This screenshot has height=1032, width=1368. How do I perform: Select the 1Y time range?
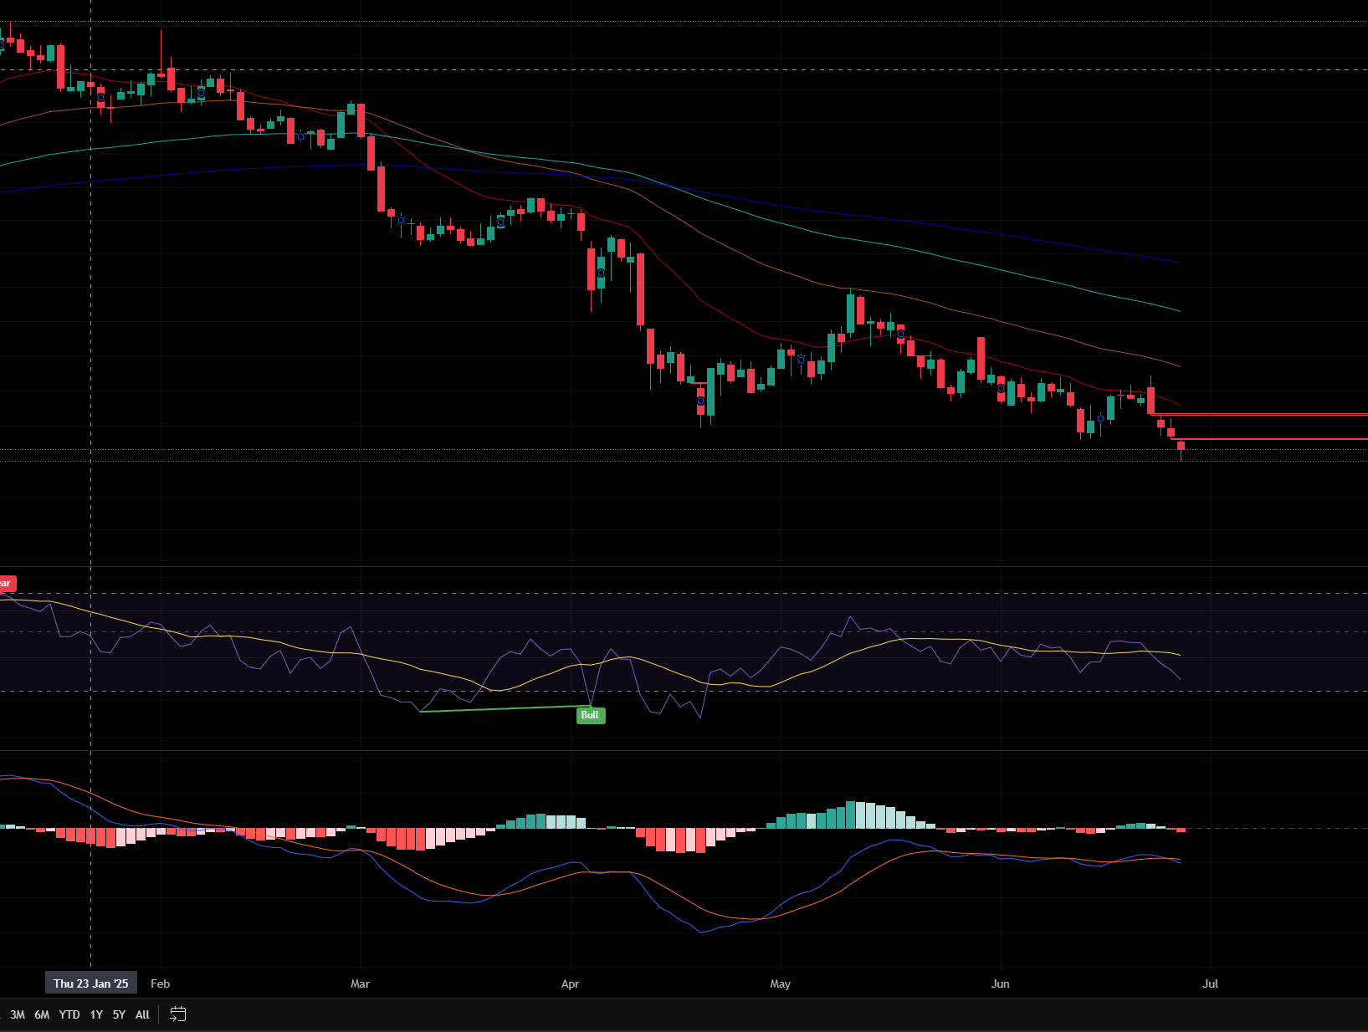point(96,1014)
